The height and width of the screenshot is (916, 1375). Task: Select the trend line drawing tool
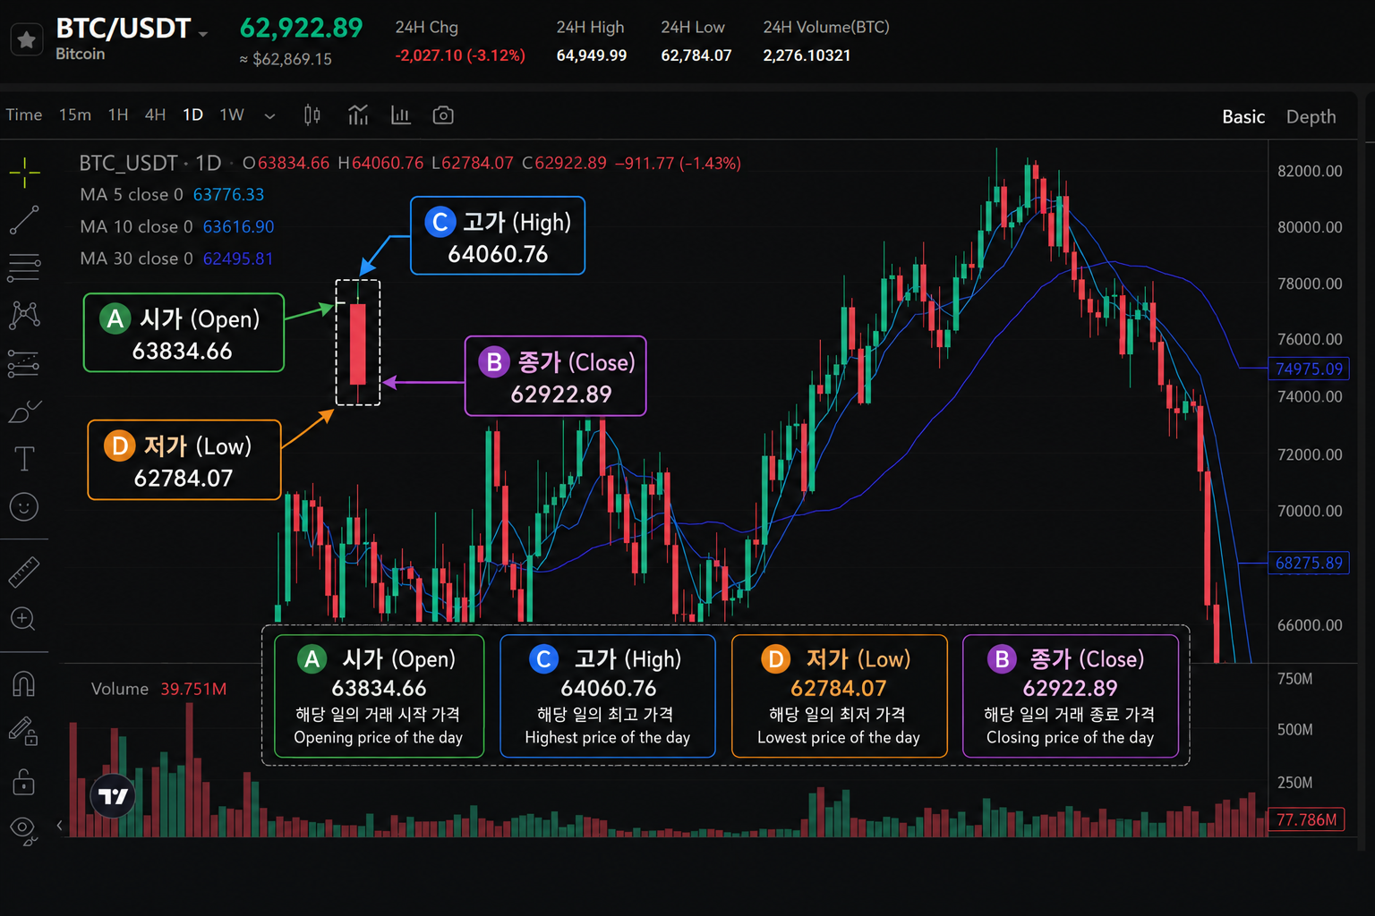point(24,220)
